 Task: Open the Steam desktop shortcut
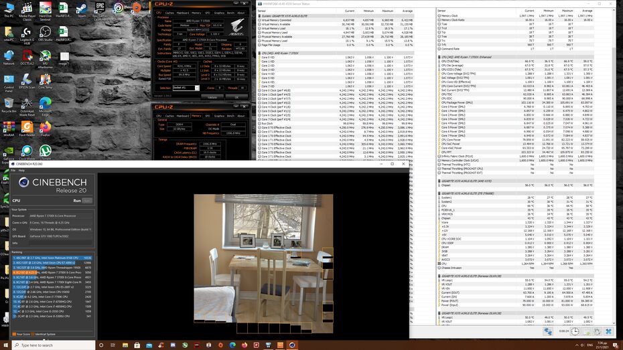[82, 9]
